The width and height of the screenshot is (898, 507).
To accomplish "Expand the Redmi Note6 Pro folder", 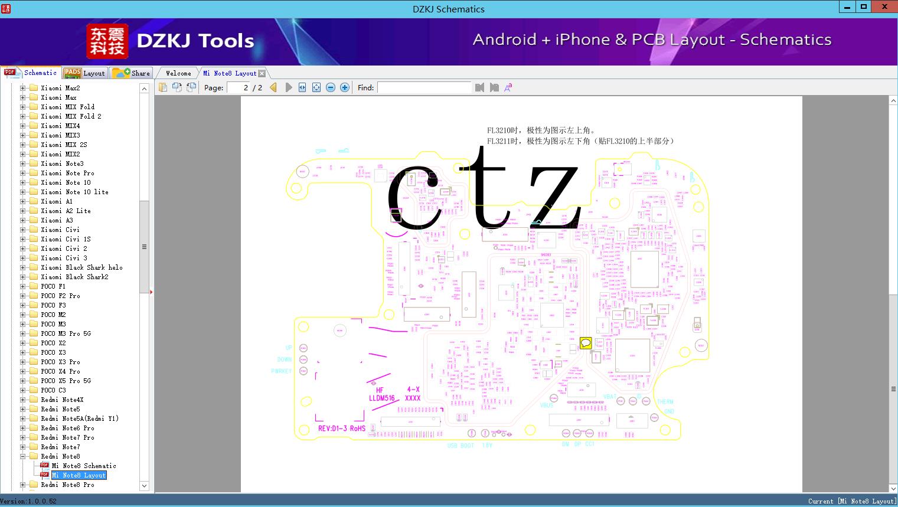I will click(x=23, y=428).
